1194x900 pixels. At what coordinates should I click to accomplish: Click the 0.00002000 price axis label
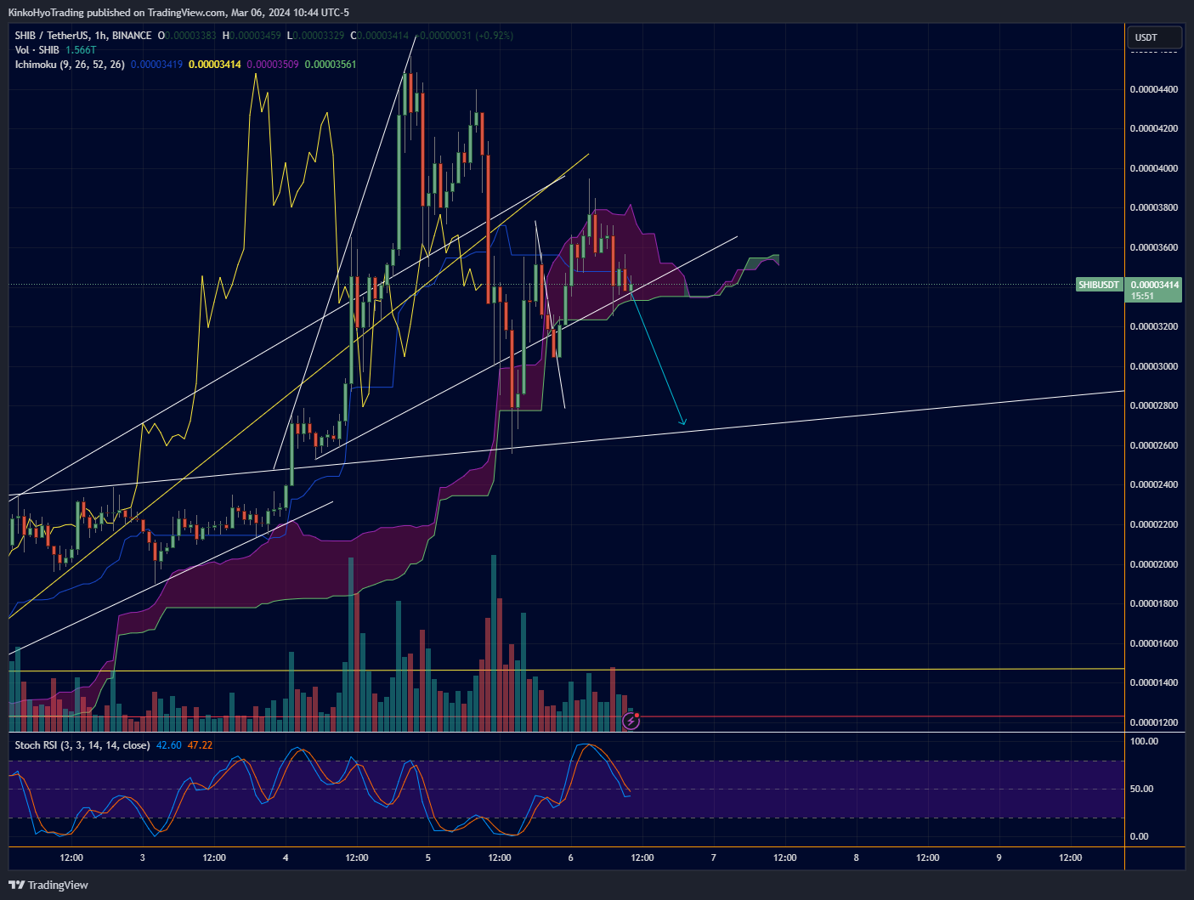click(1154, 564)
